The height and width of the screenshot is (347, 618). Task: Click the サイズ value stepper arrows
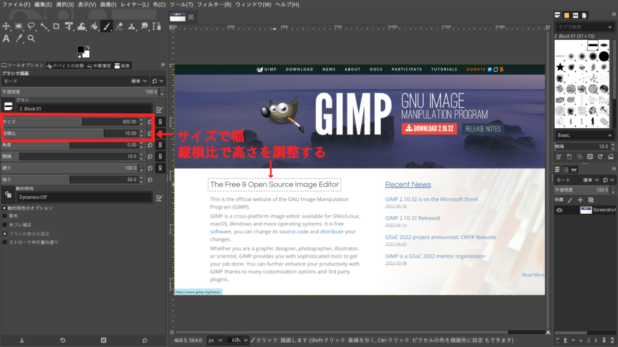(x=141, y=122)
